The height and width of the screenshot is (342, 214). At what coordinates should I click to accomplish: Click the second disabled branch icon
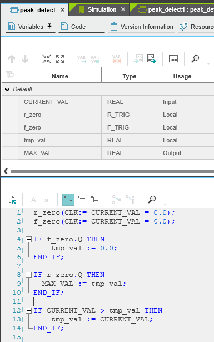130,199
